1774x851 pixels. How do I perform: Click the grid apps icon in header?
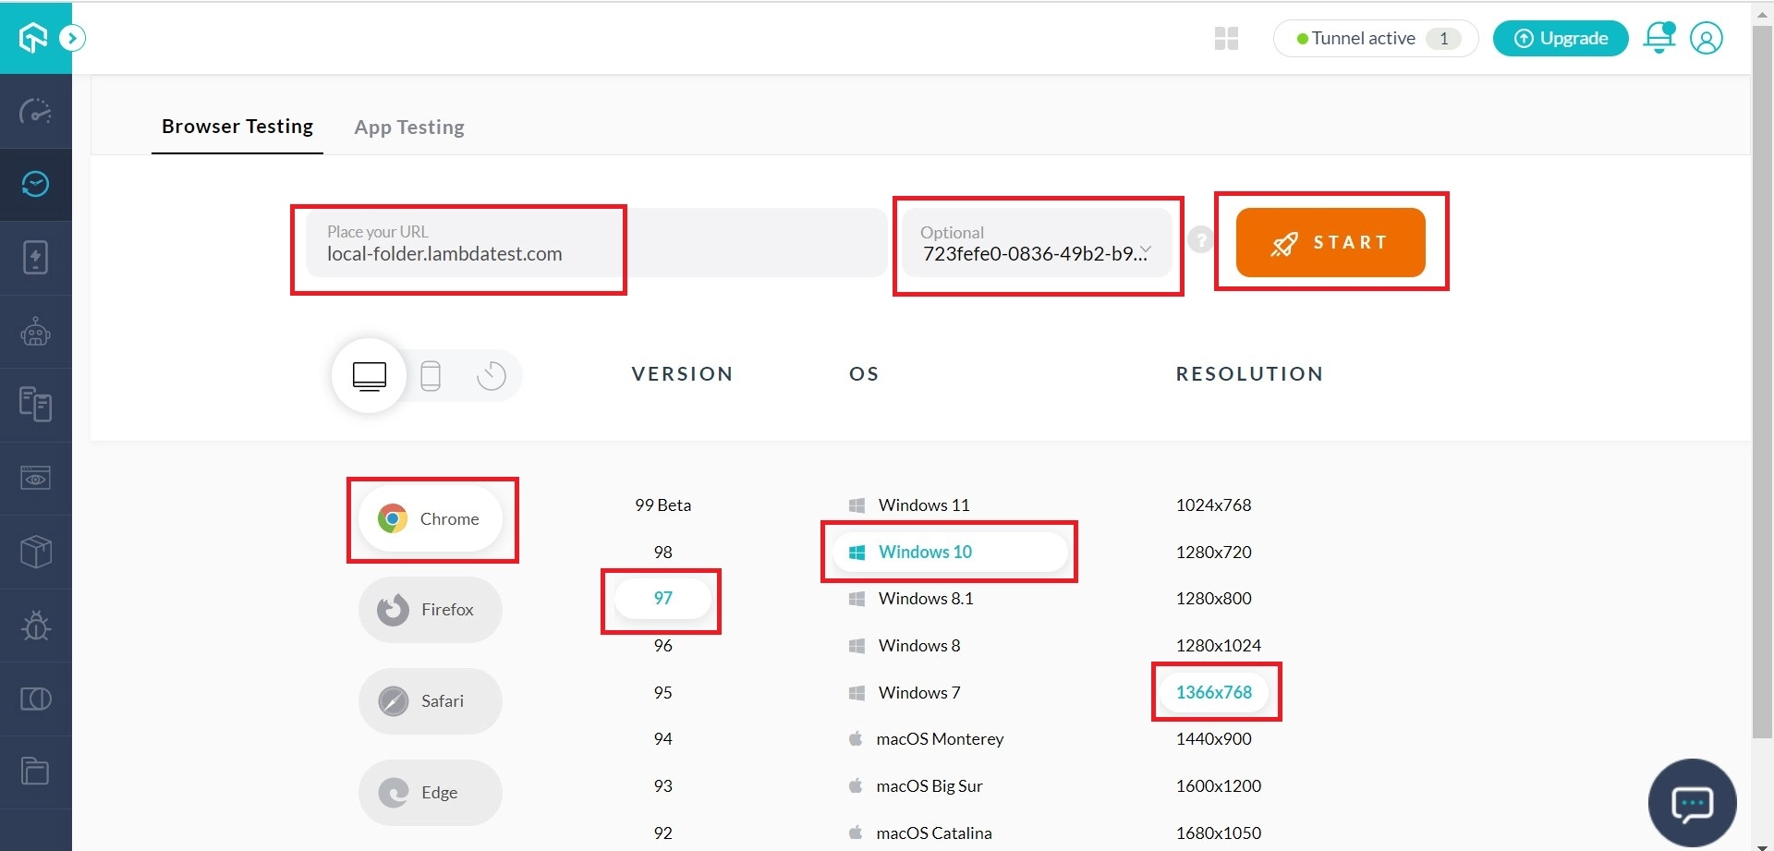(1226, 38)
